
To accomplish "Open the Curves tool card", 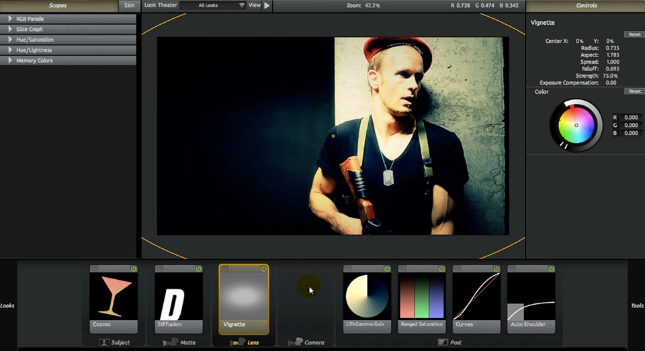I will [476, 299].
